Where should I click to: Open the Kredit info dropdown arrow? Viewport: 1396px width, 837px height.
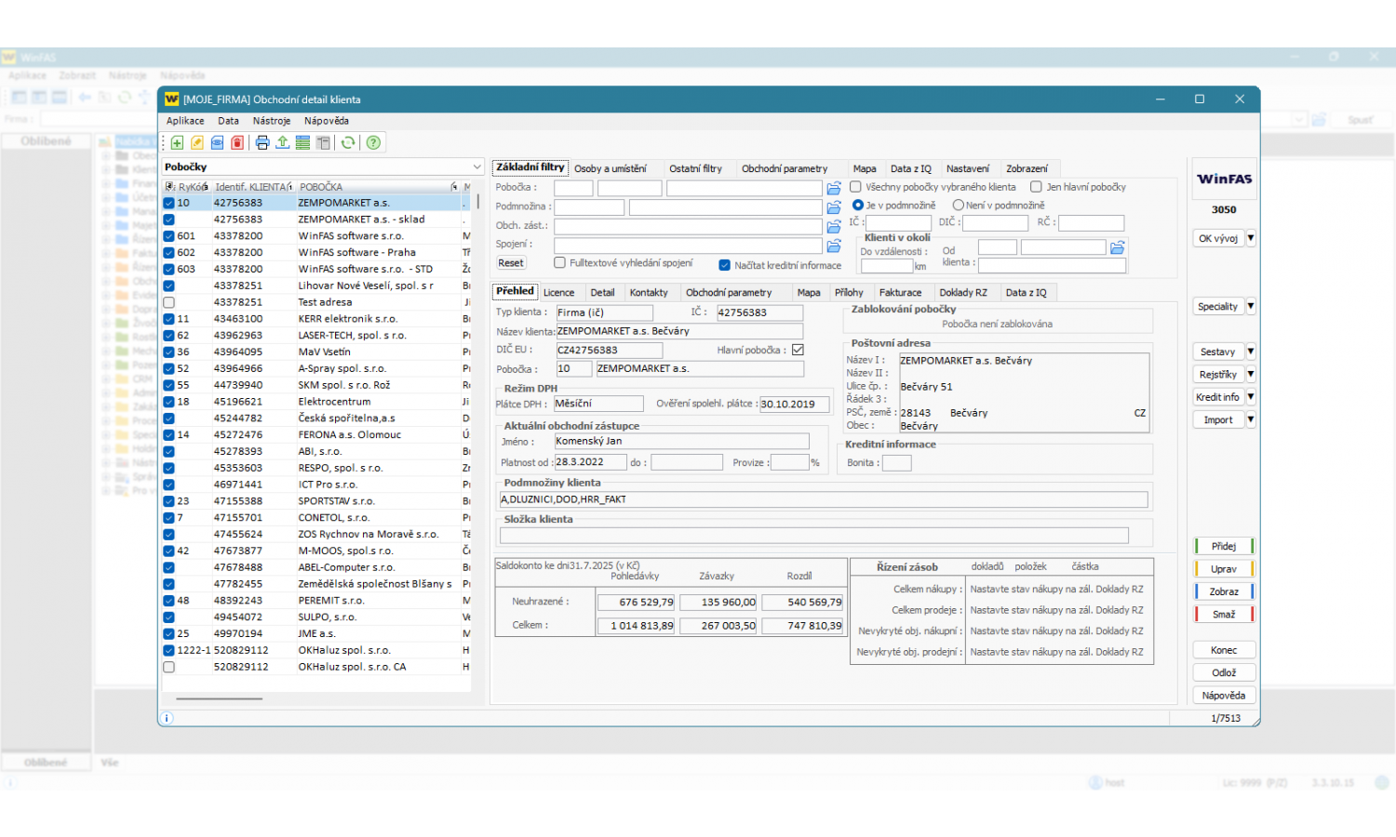[1251, 397]
